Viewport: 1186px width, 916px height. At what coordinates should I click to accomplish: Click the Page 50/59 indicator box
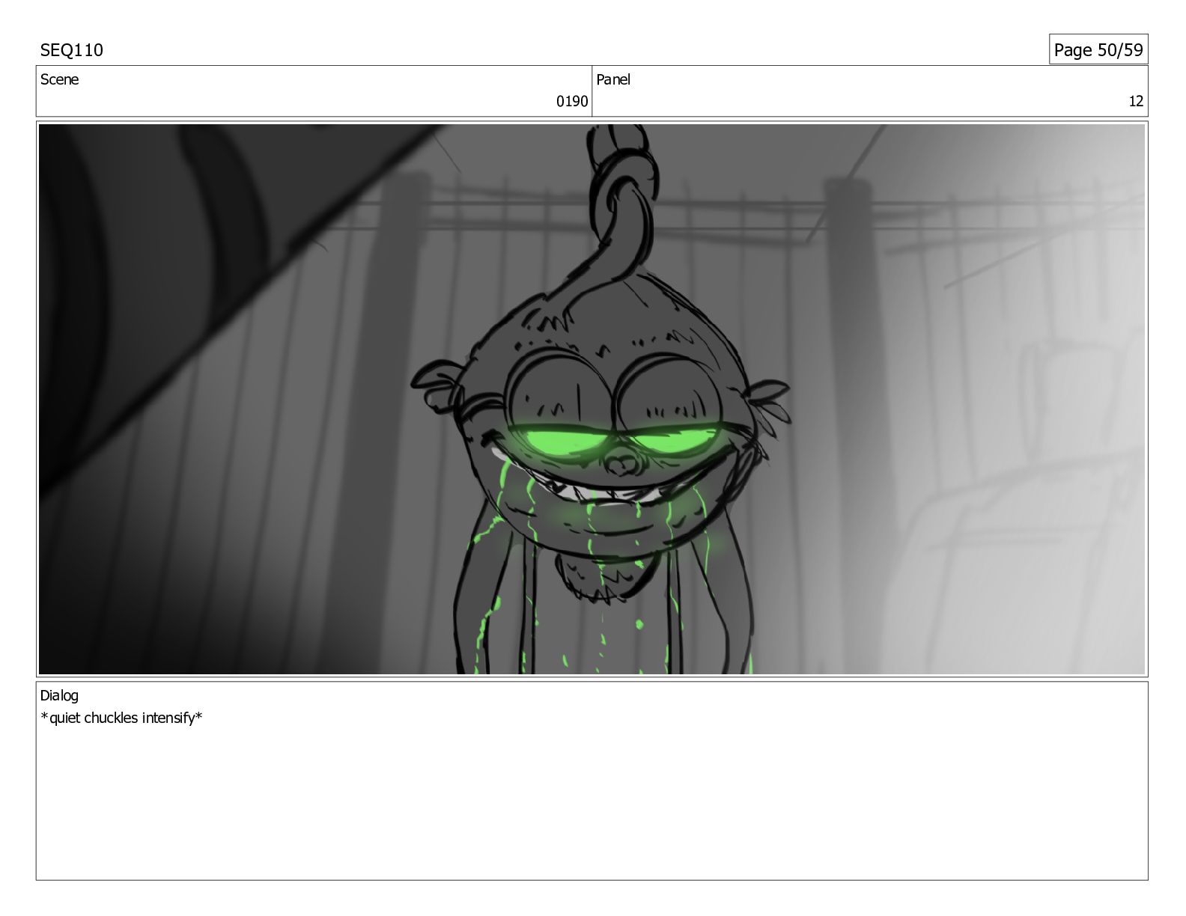[x=1098, y=49]
